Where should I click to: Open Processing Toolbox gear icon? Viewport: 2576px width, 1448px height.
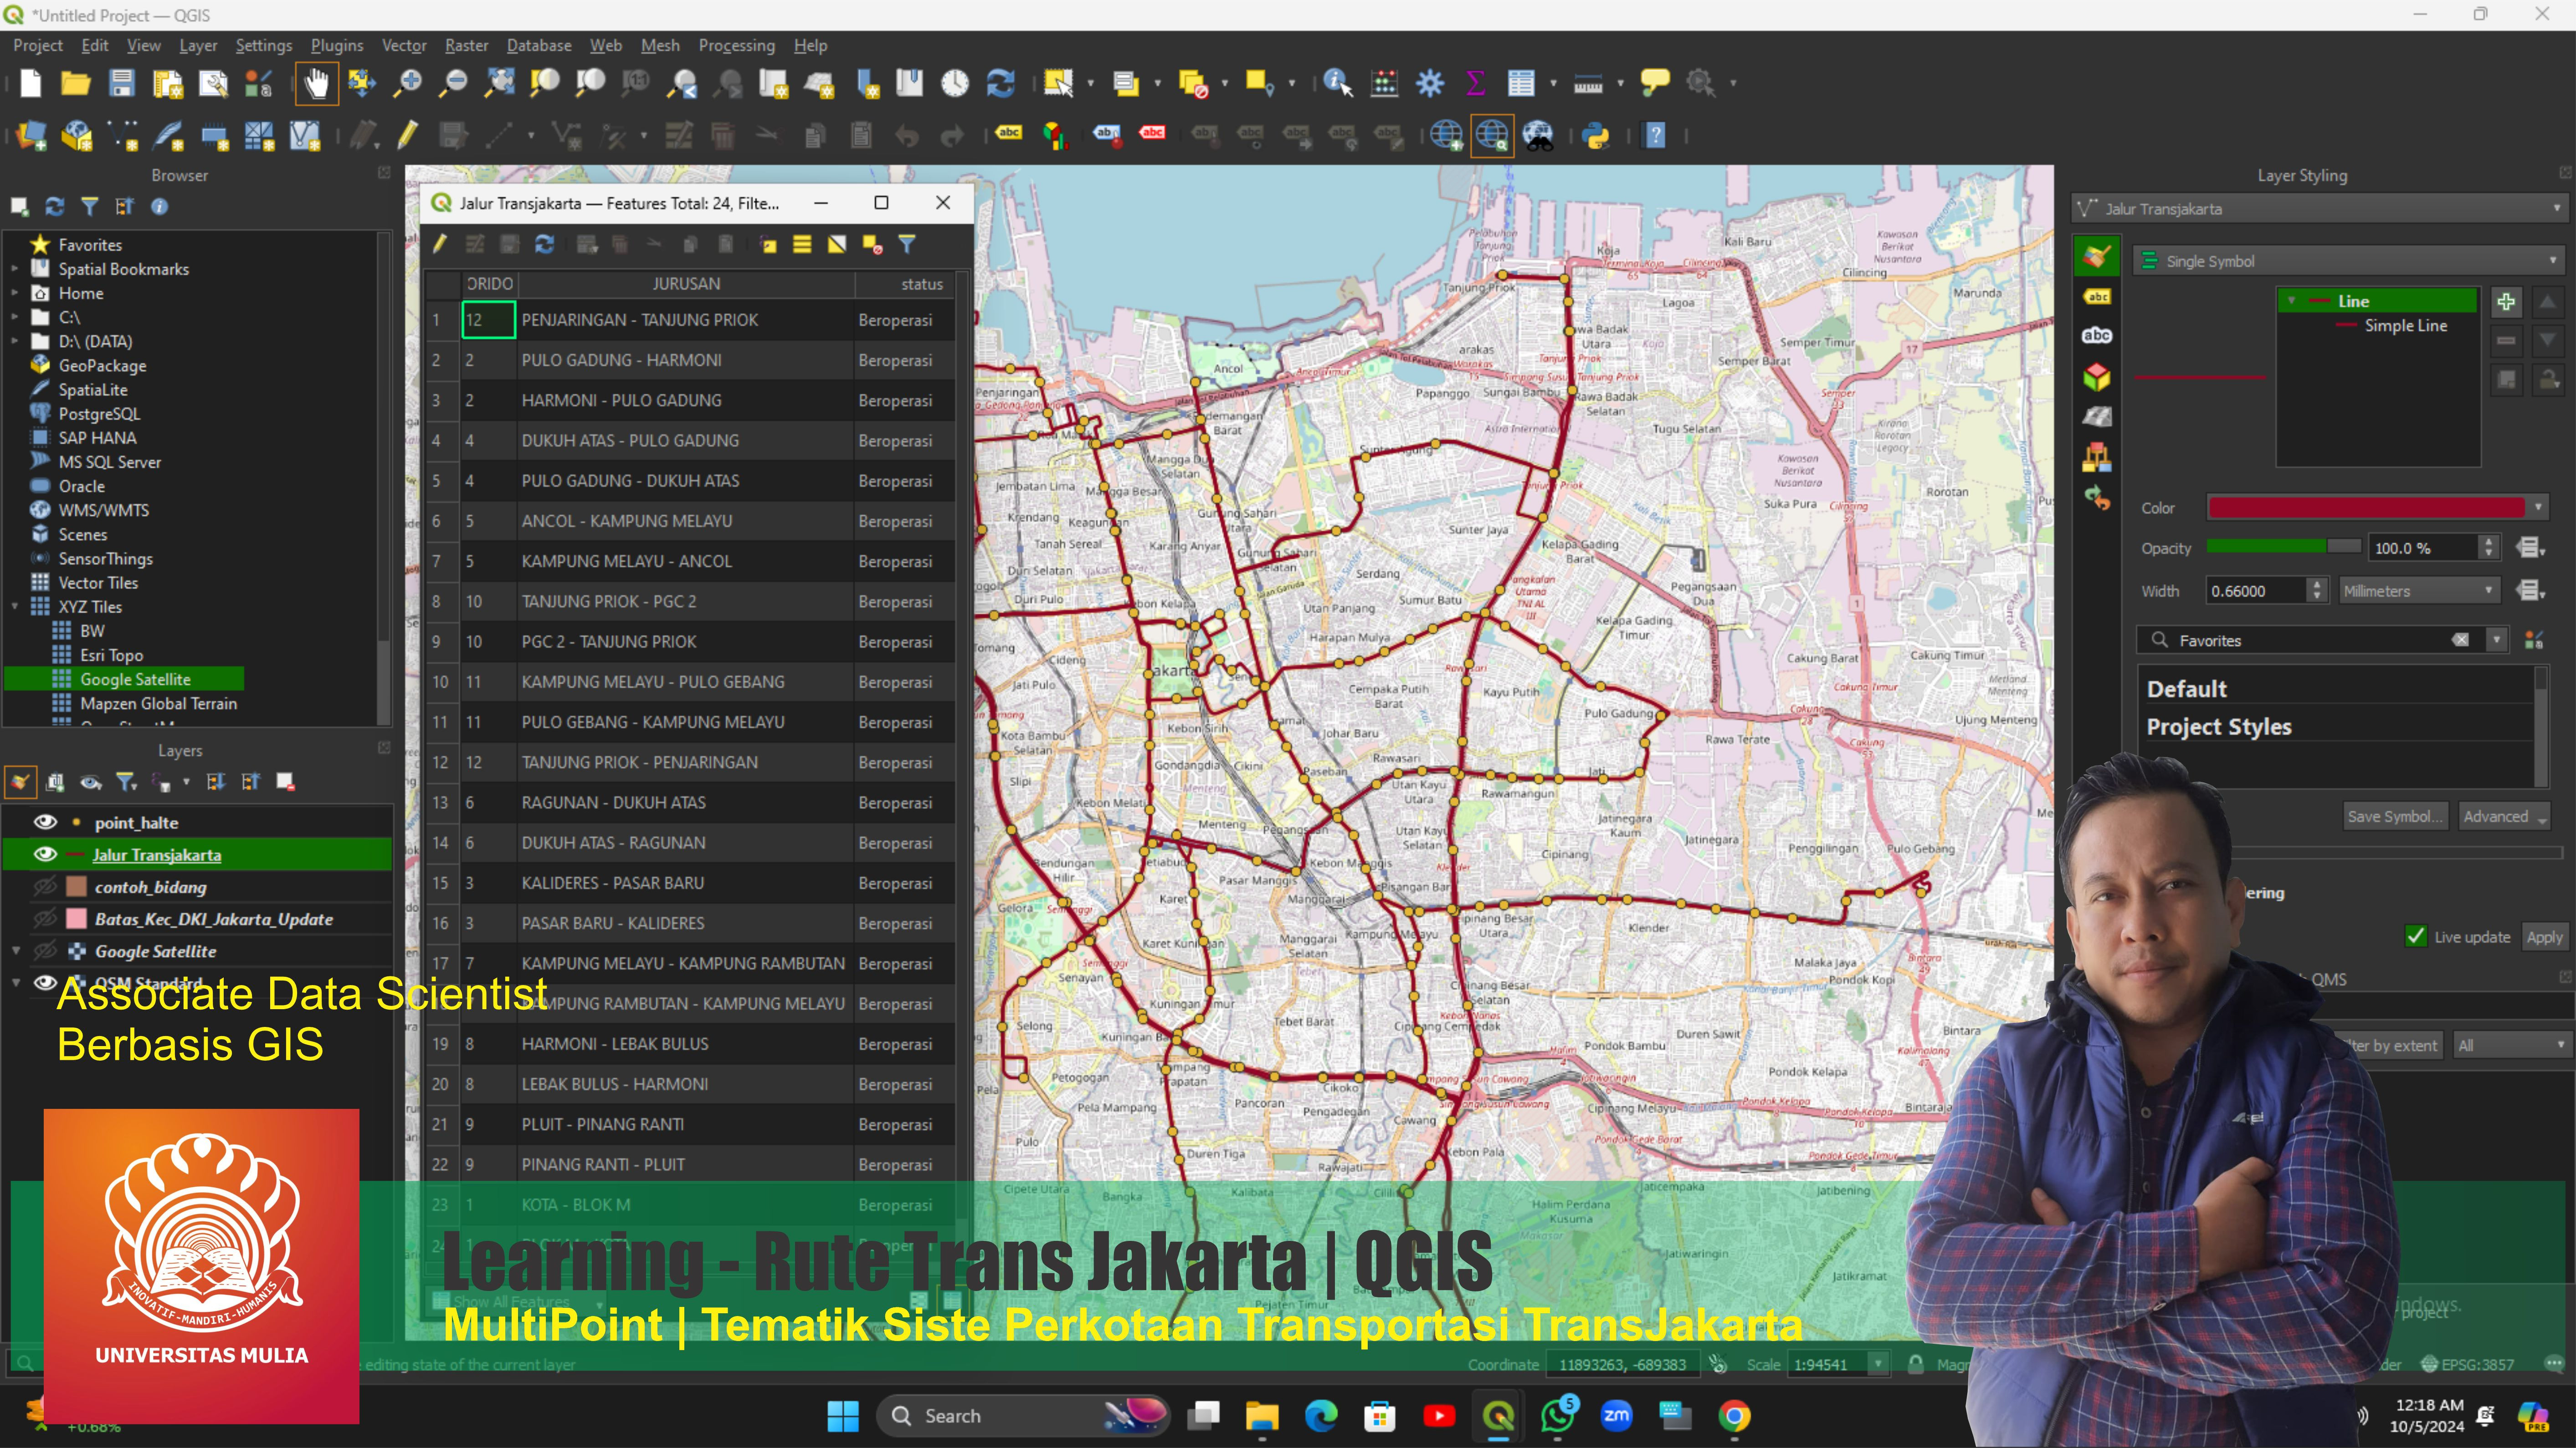pos(1430,84)
